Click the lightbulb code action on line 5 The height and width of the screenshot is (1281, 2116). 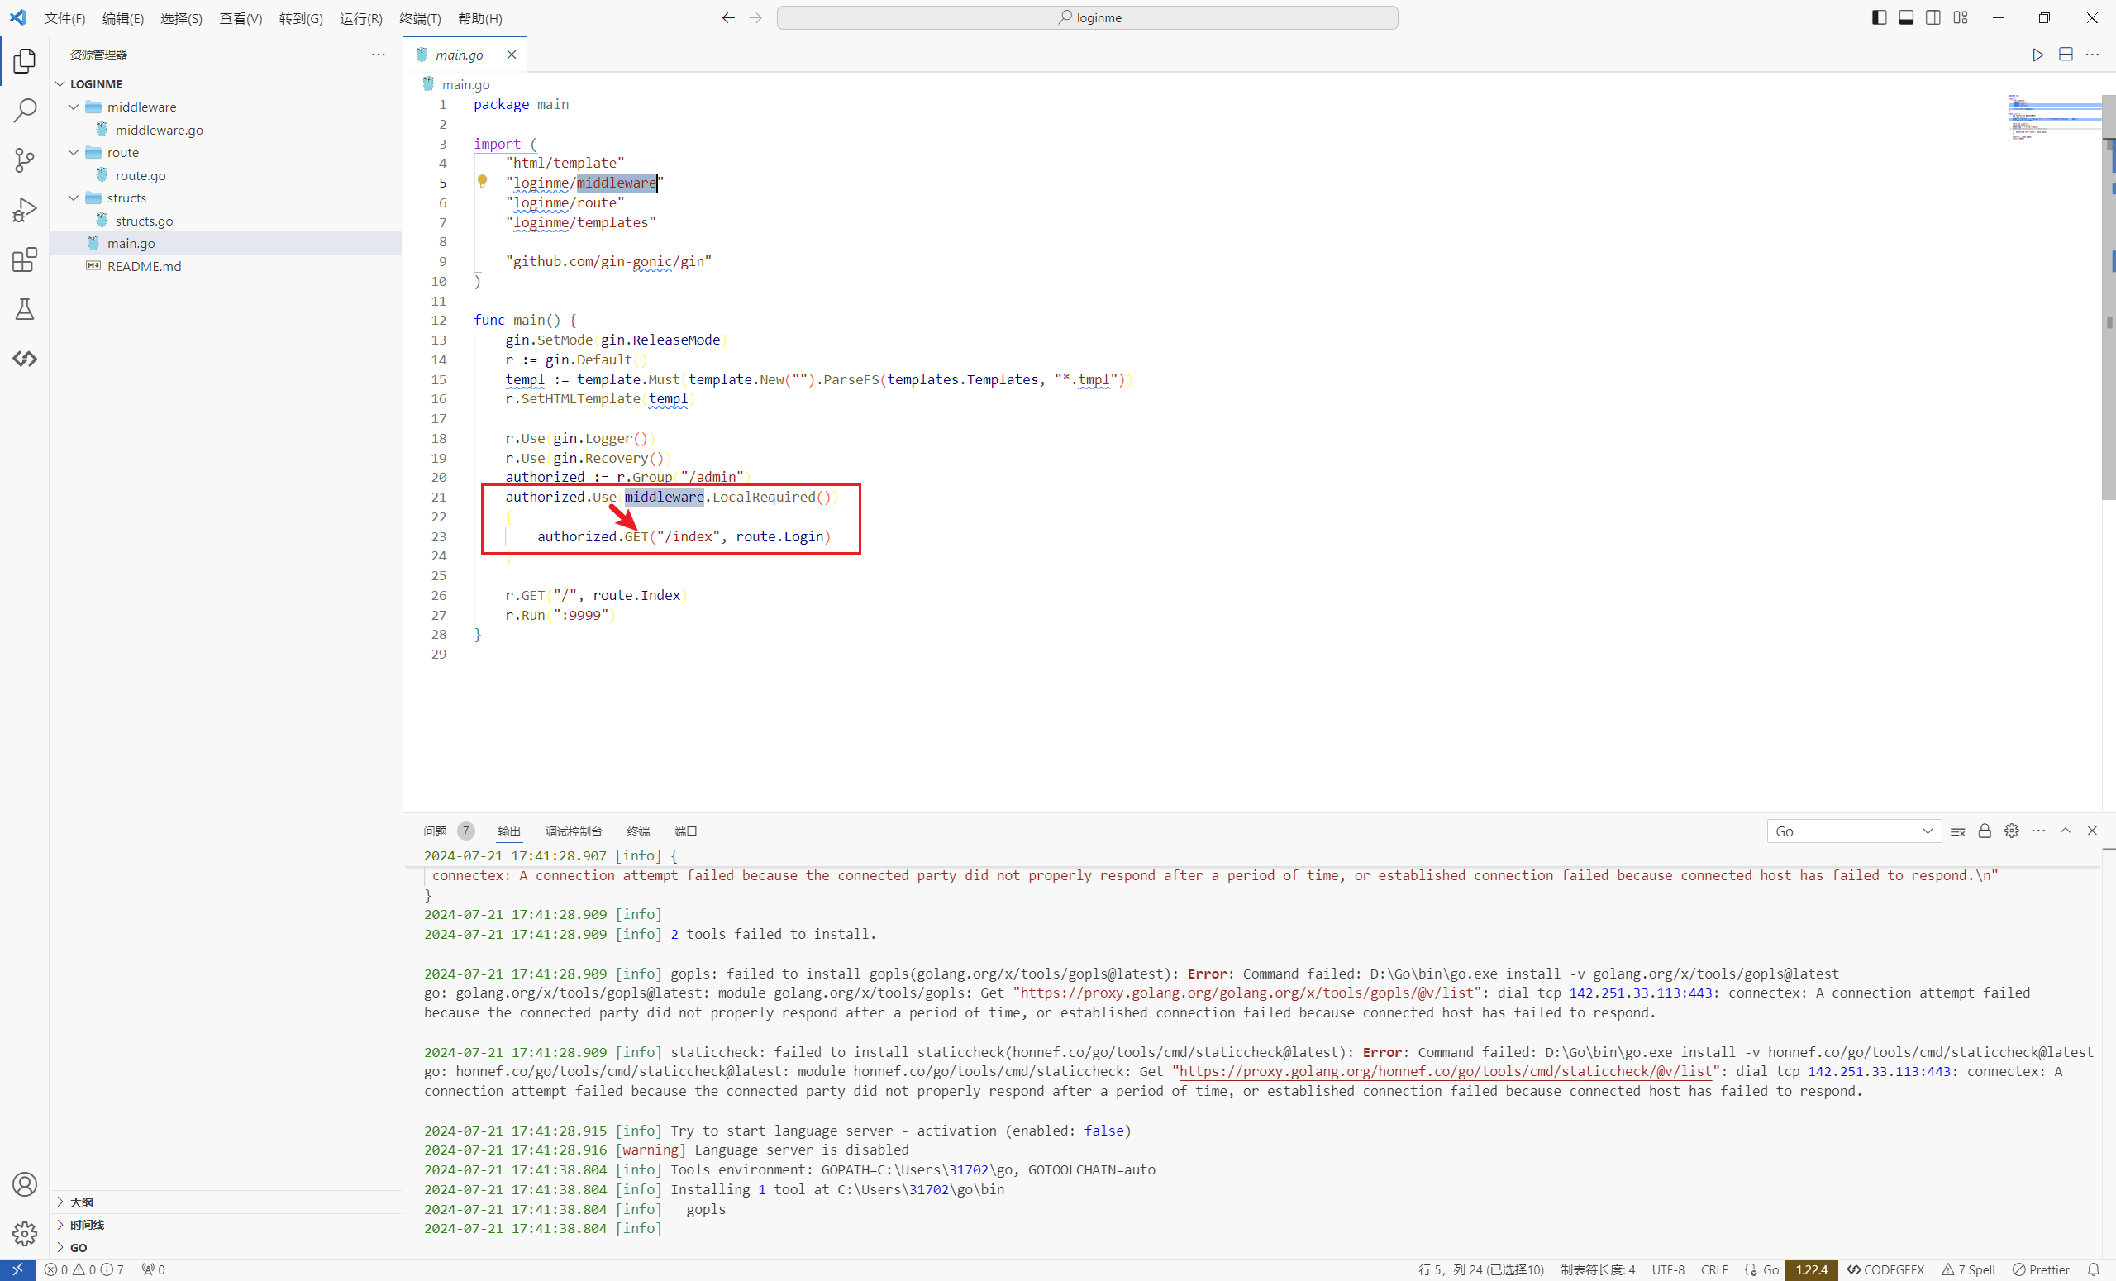483,181
